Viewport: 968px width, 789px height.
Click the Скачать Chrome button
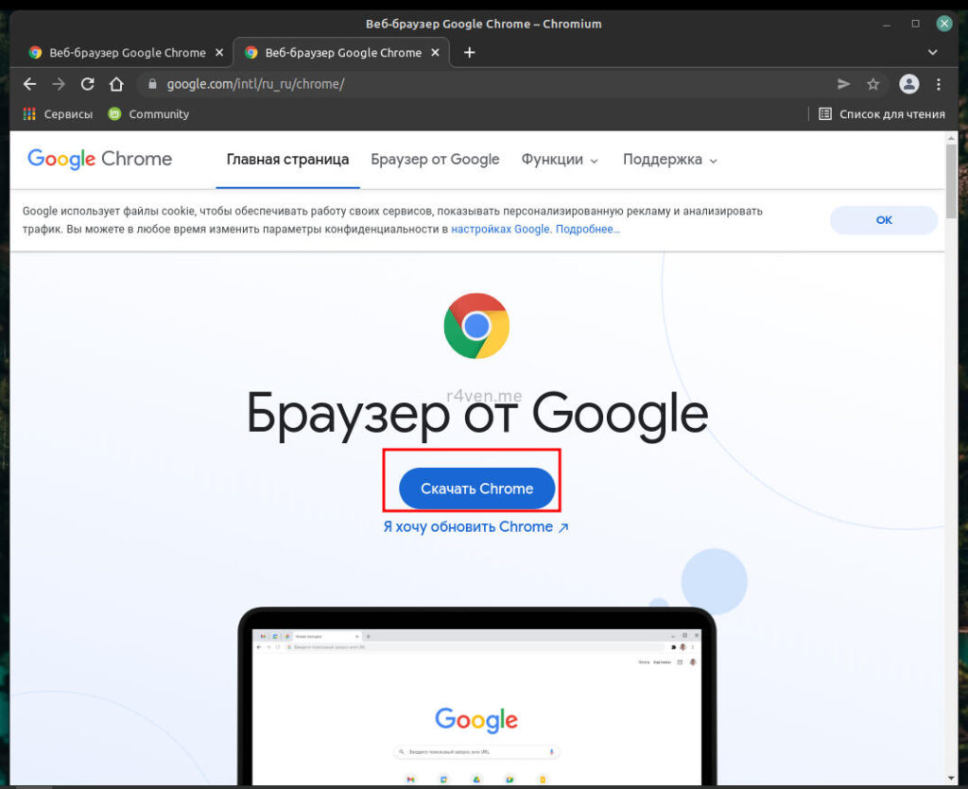[476, 489]
